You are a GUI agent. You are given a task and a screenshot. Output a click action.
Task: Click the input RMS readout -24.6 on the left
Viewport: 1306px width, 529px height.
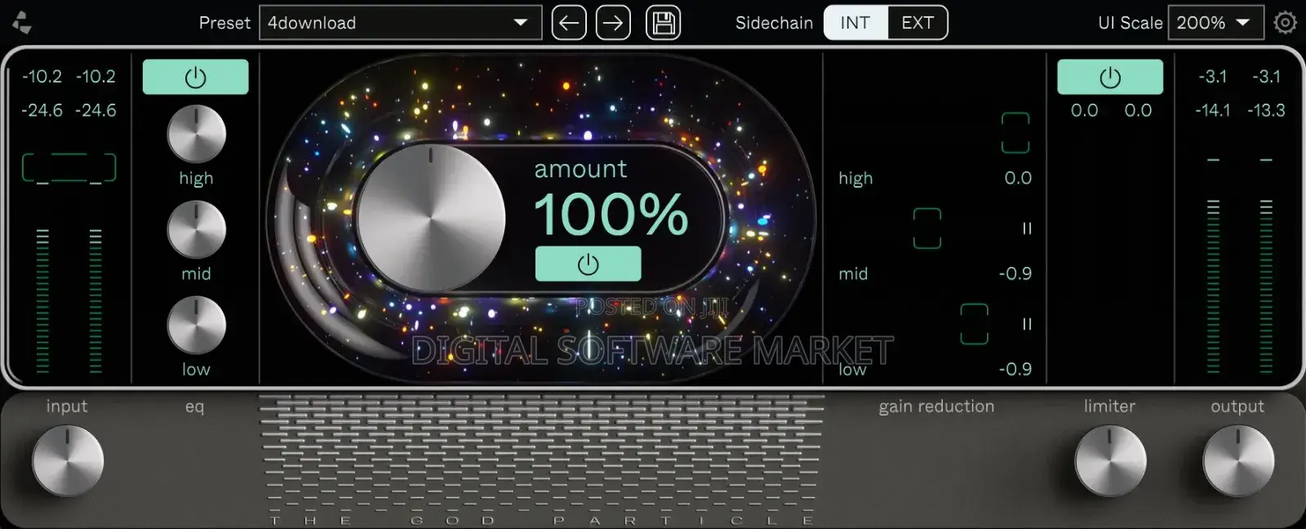click(42, 110)
